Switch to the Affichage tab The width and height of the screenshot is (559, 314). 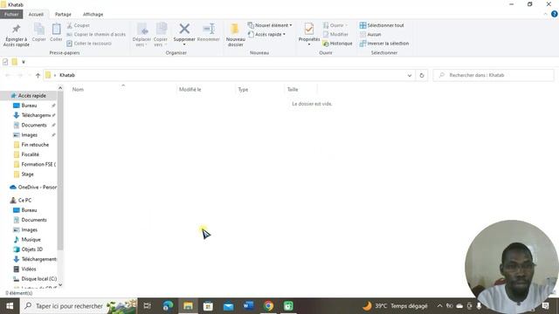(x=93, y=14)
